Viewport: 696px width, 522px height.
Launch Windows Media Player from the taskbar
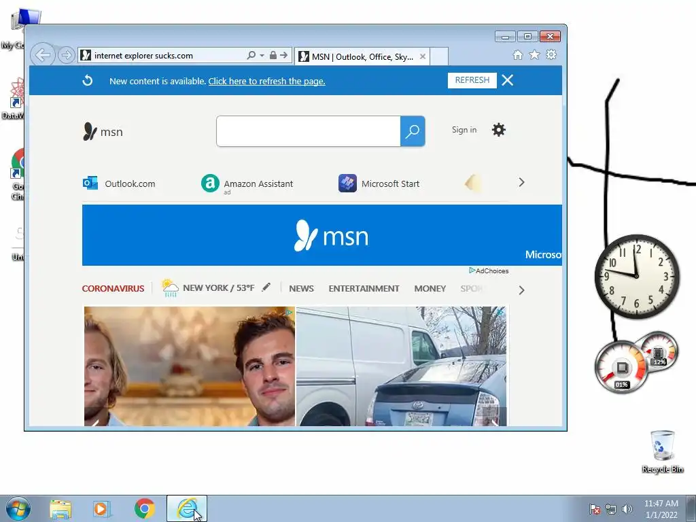pos(102,509)
